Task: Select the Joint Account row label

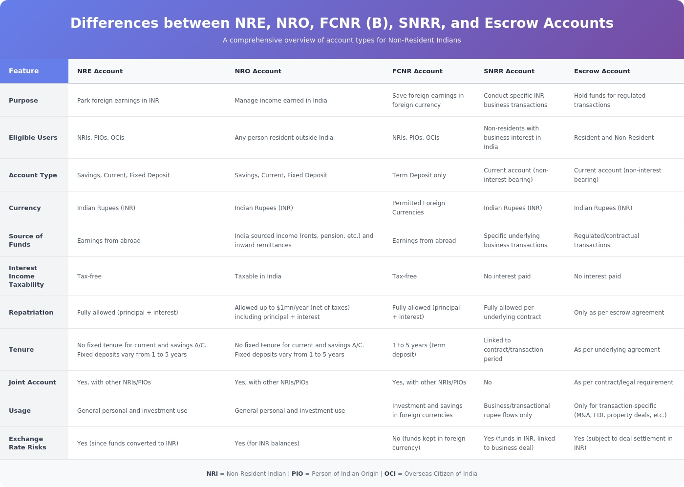Action: 32,382
